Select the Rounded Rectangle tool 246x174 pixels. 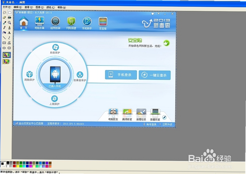[x=10, y=48]
